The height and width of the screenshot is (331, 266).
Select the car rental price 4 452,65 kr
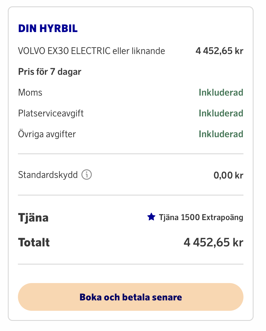pos(219,51)
